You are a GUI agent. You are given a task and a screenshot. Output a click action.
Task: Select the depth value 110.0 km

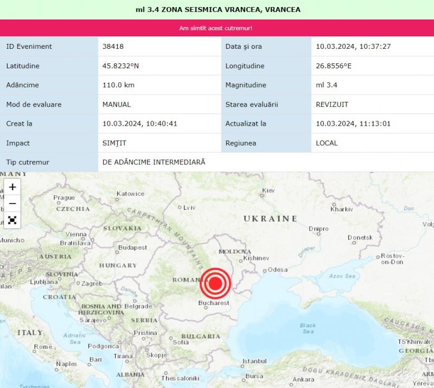pos(118,85)
